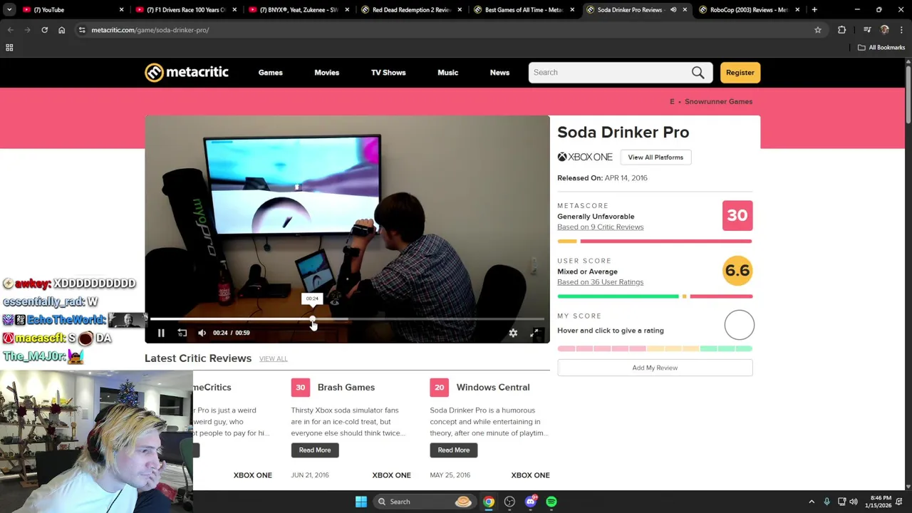Click Add My Review button

[655, 368]
